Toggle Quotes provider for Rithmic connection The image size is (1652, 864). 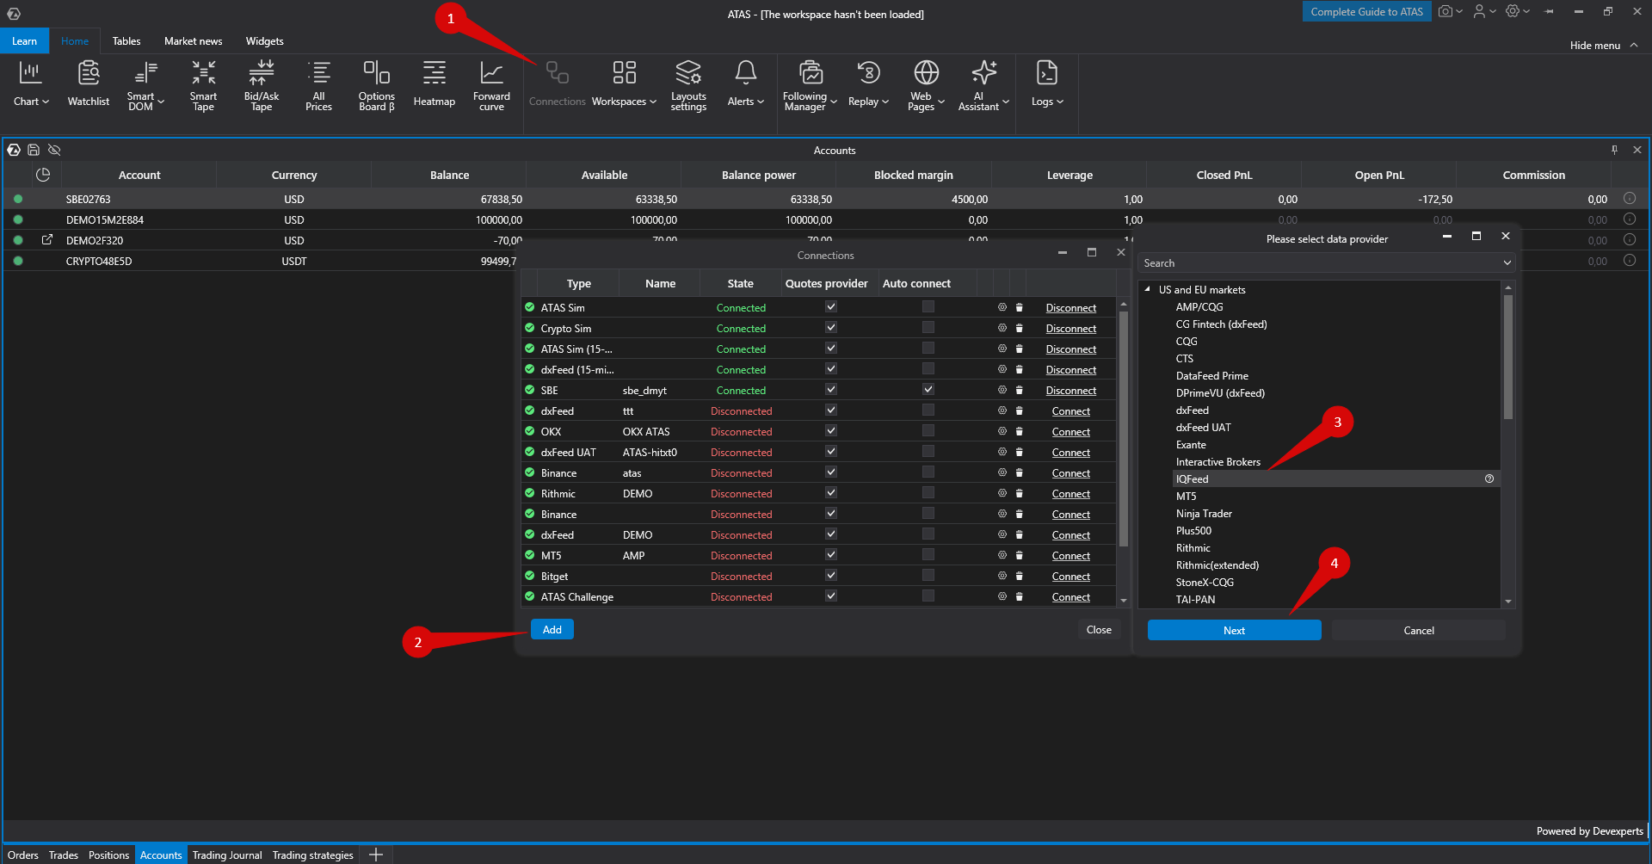pos(831,493)
